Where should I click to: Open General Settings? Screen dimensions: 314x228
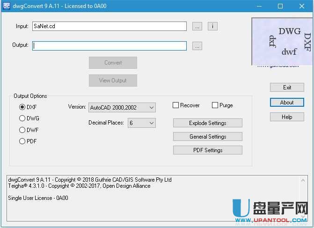coord(207,137)
